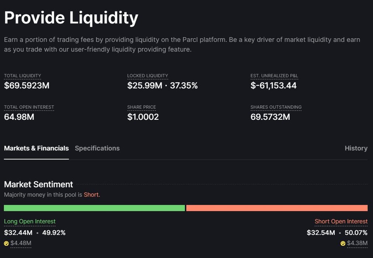
Task: Click the emoji icon beside $4.48M
Action: (6, 243)
